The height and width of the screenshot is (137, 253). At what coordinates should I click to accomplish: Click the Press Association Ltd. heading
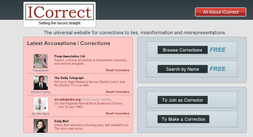70,56
